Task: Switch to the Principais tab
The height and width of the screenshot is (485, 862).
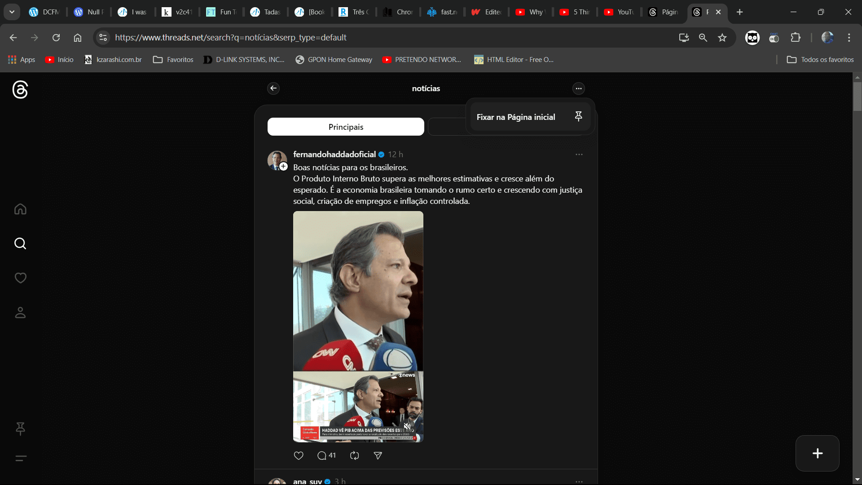Action: point(346,127)
